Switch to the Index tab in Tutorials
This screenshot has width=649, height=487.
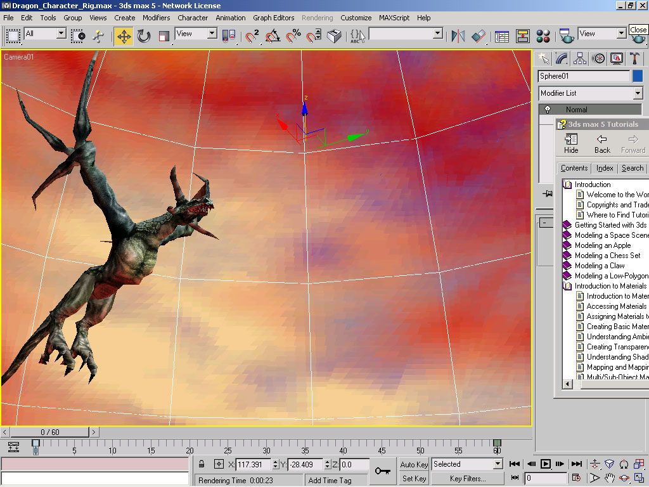pos(605,168)
